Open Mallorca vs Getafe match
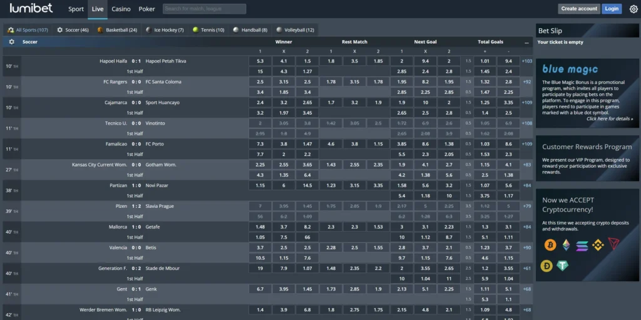This screenshot has height=320, width=641. pos(136,227)
